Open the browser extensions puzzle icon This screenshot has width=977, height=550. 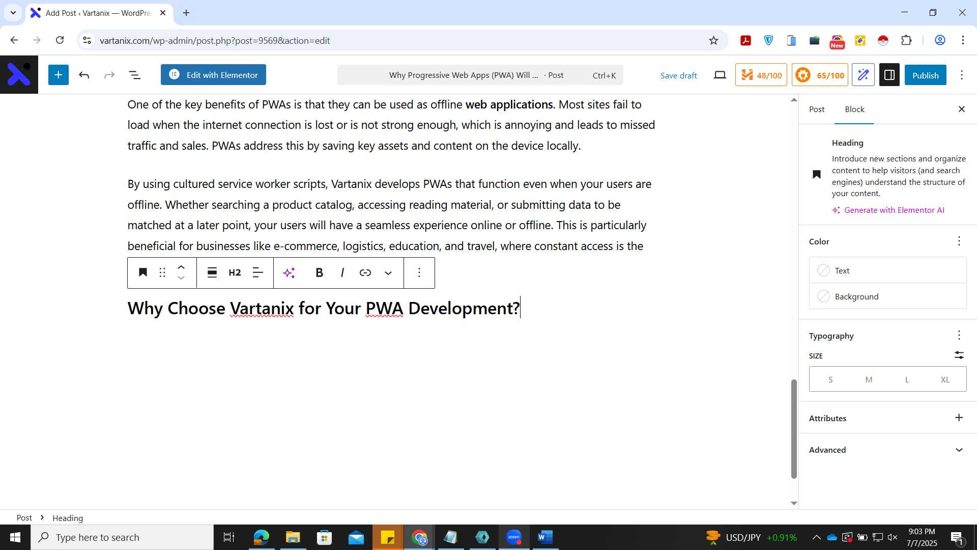click(906, 40)
